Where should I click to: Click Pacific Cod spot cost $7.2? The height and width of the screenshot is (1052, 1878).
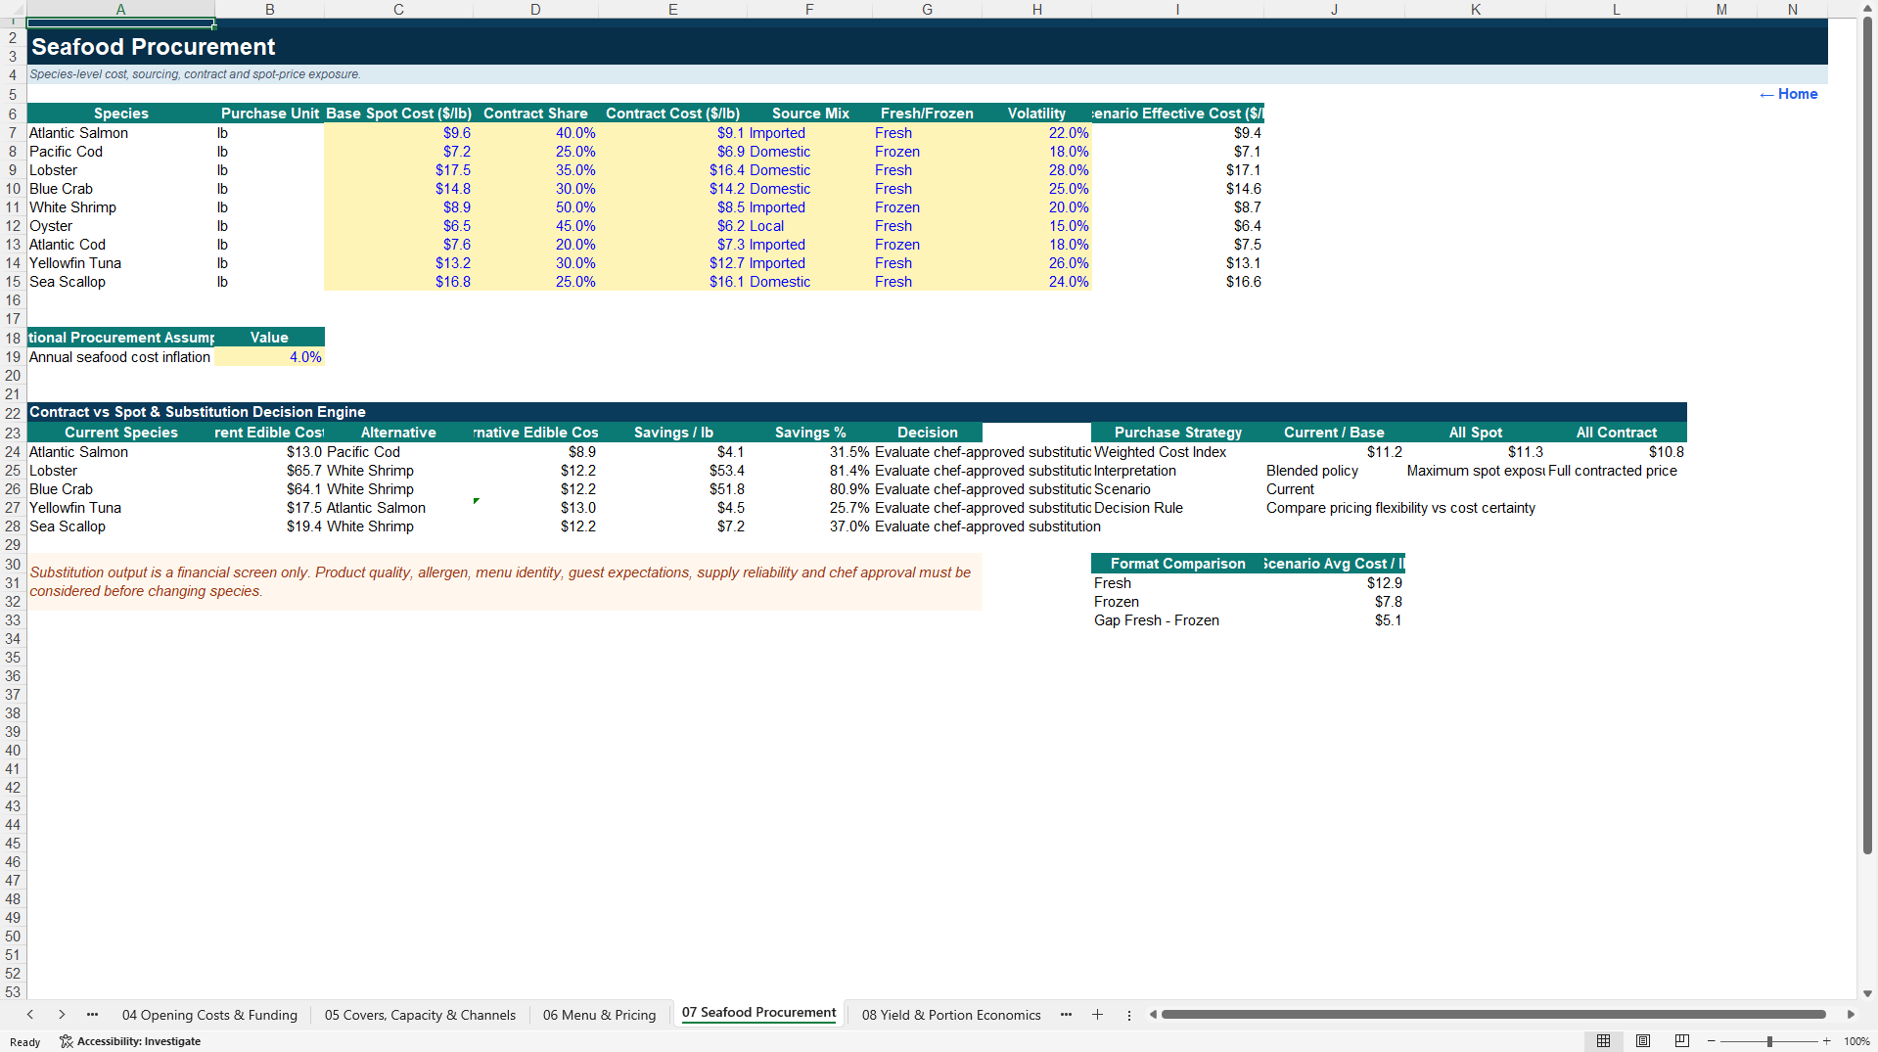pyautogui.click(x=398, y=152)
